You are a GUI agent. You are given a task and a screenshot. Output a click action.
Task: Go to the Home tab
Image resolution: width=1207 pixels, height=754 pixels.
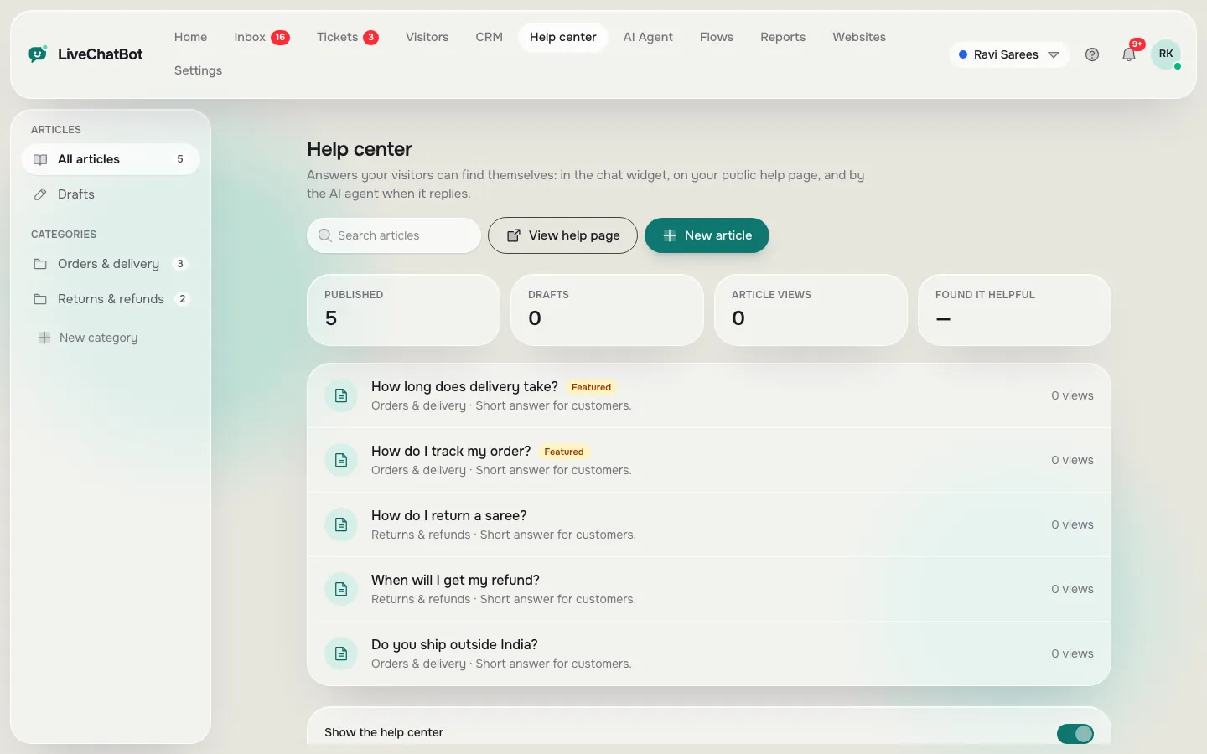tap(190, 37)
